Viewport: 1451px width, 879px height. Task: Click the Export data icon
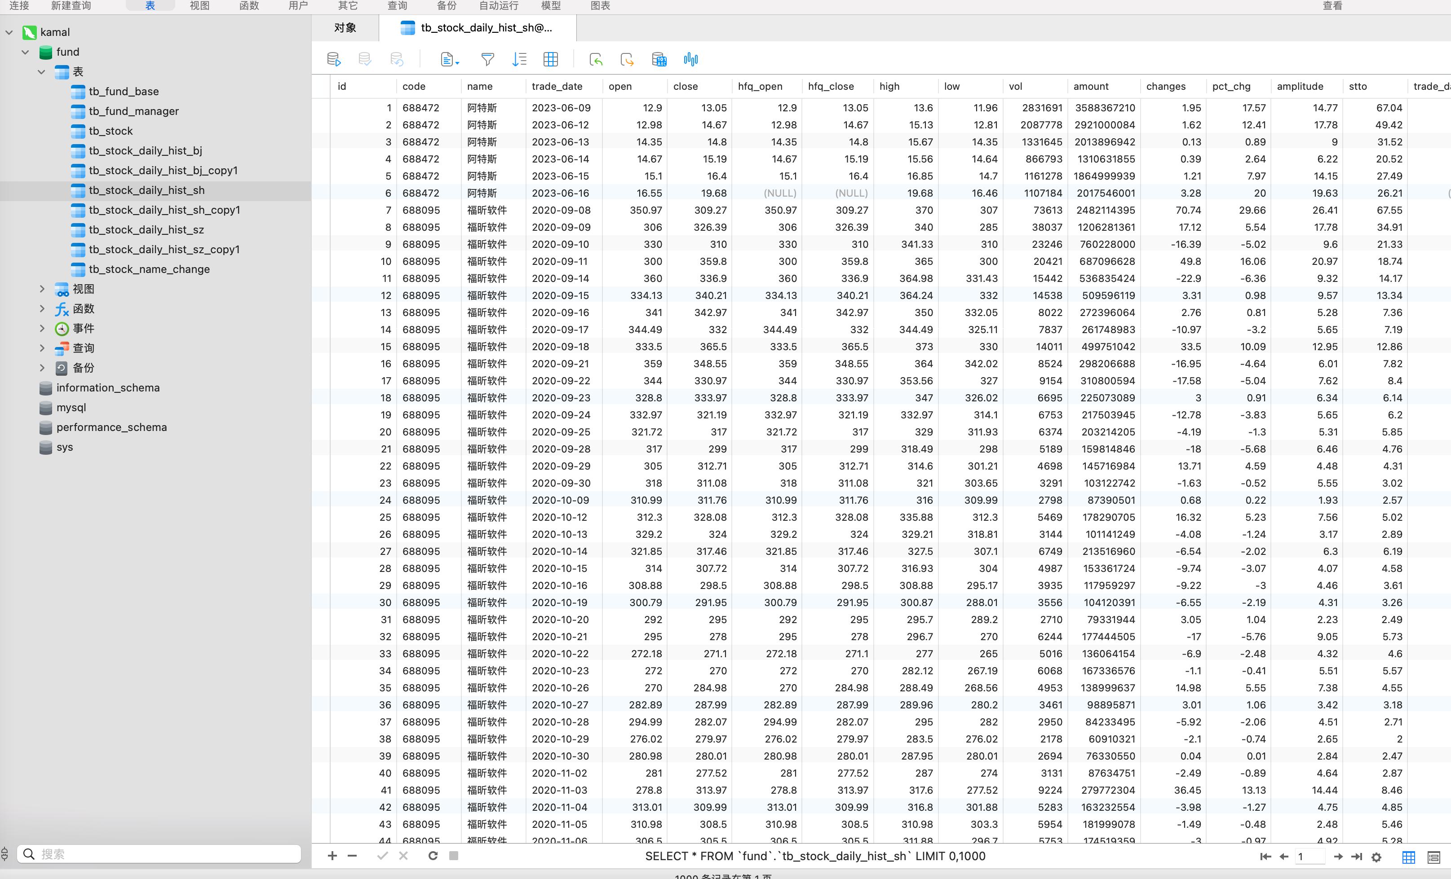click(x=627, y=59)
